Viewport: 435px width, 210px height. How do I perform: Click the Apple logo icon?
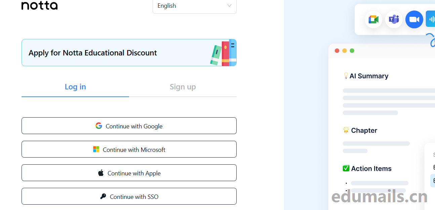coord(101,173)
